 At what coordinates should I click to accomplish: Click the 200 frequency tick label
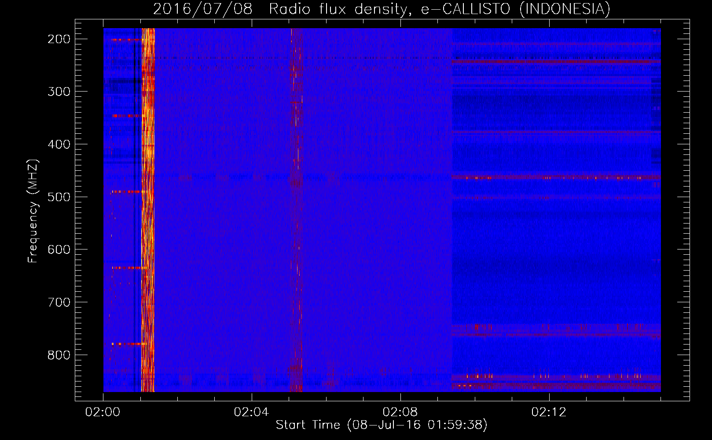(x=59, y=39)
